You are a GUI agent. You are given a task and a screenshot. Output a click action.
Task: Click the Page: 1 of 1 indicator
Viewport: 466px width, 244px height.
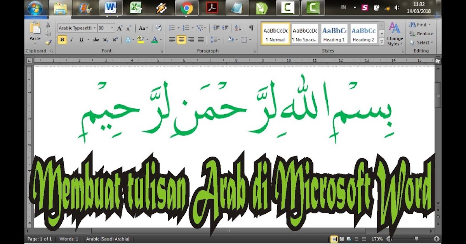click(x=40, y=239)
